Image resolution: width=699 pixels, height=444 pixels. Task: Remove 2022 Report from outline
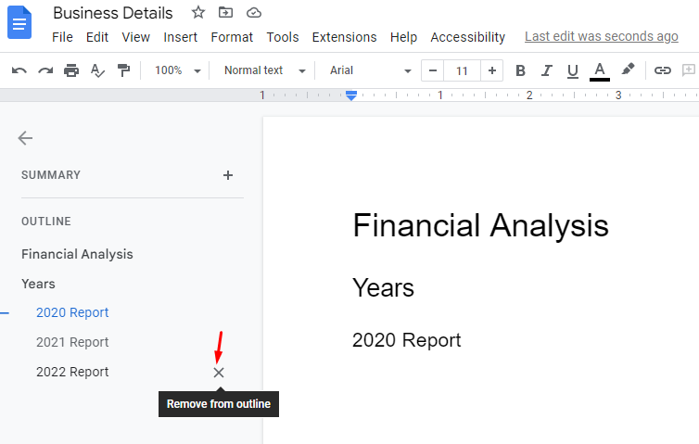[219, 373]
